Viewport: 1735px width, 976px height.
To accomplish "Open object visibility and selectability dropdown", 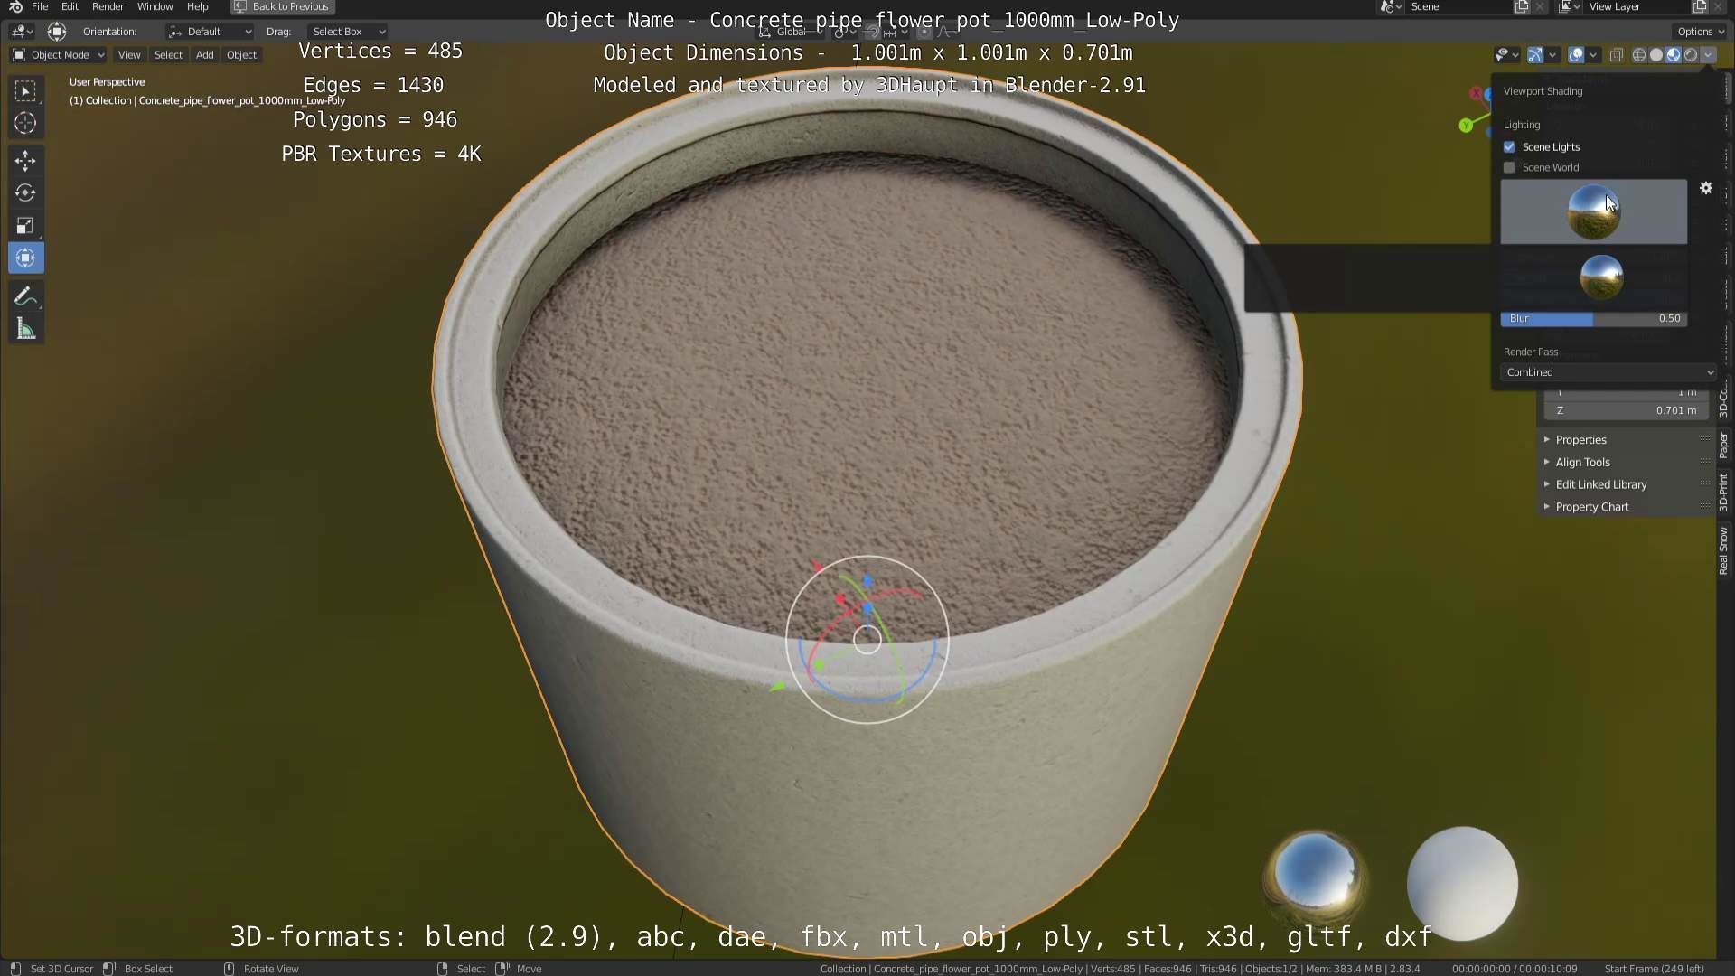I will tap(1505, 55).
